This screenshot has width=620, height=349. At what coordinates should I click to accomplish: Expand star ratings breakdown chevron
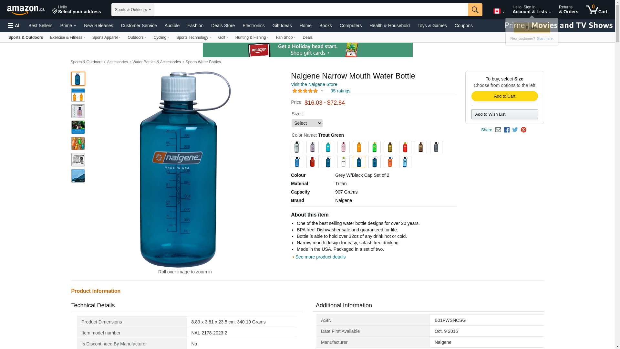coord(322,91)
